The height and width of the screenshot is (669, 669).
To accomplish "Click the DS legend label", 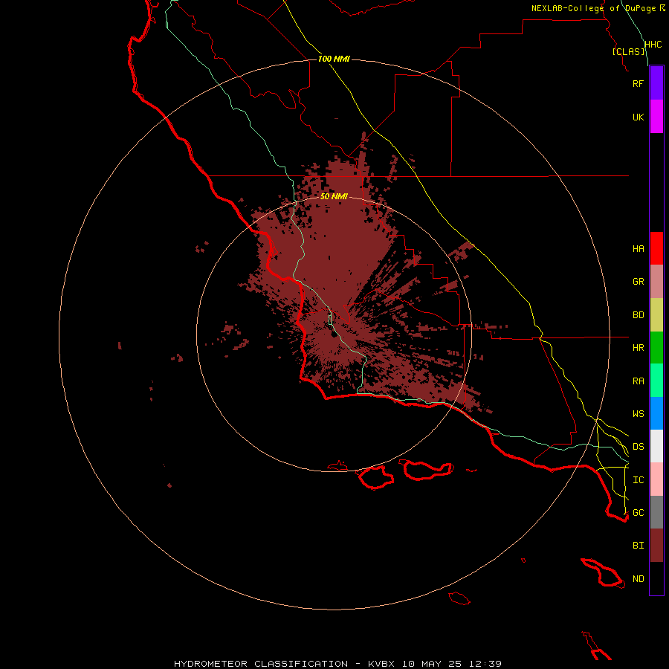I will (638, 447).
